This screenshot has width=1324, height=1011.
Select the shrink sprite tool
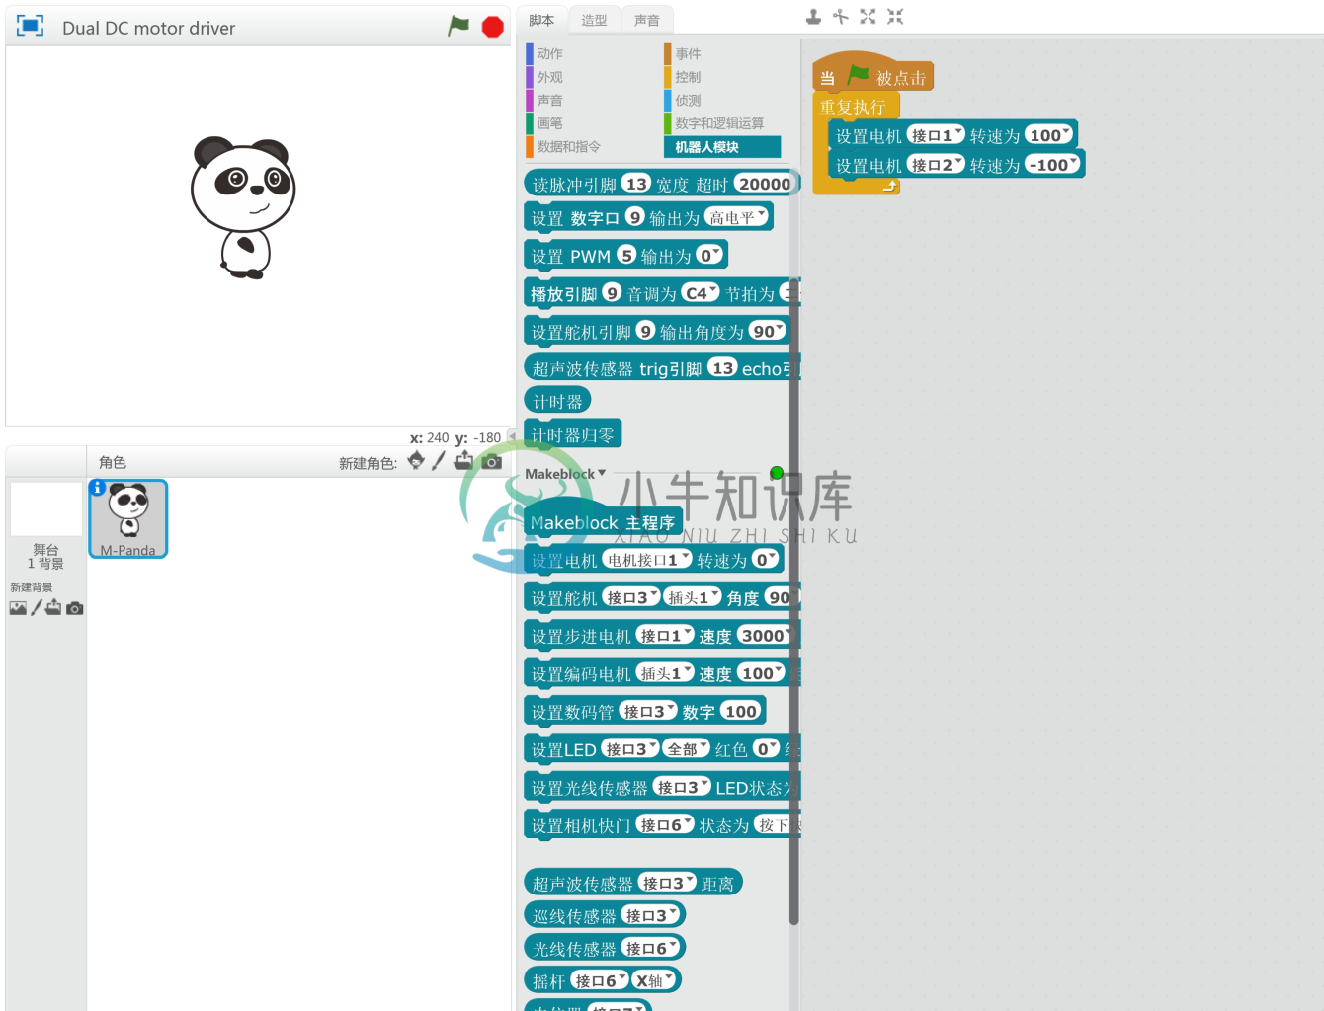[895, 16]
